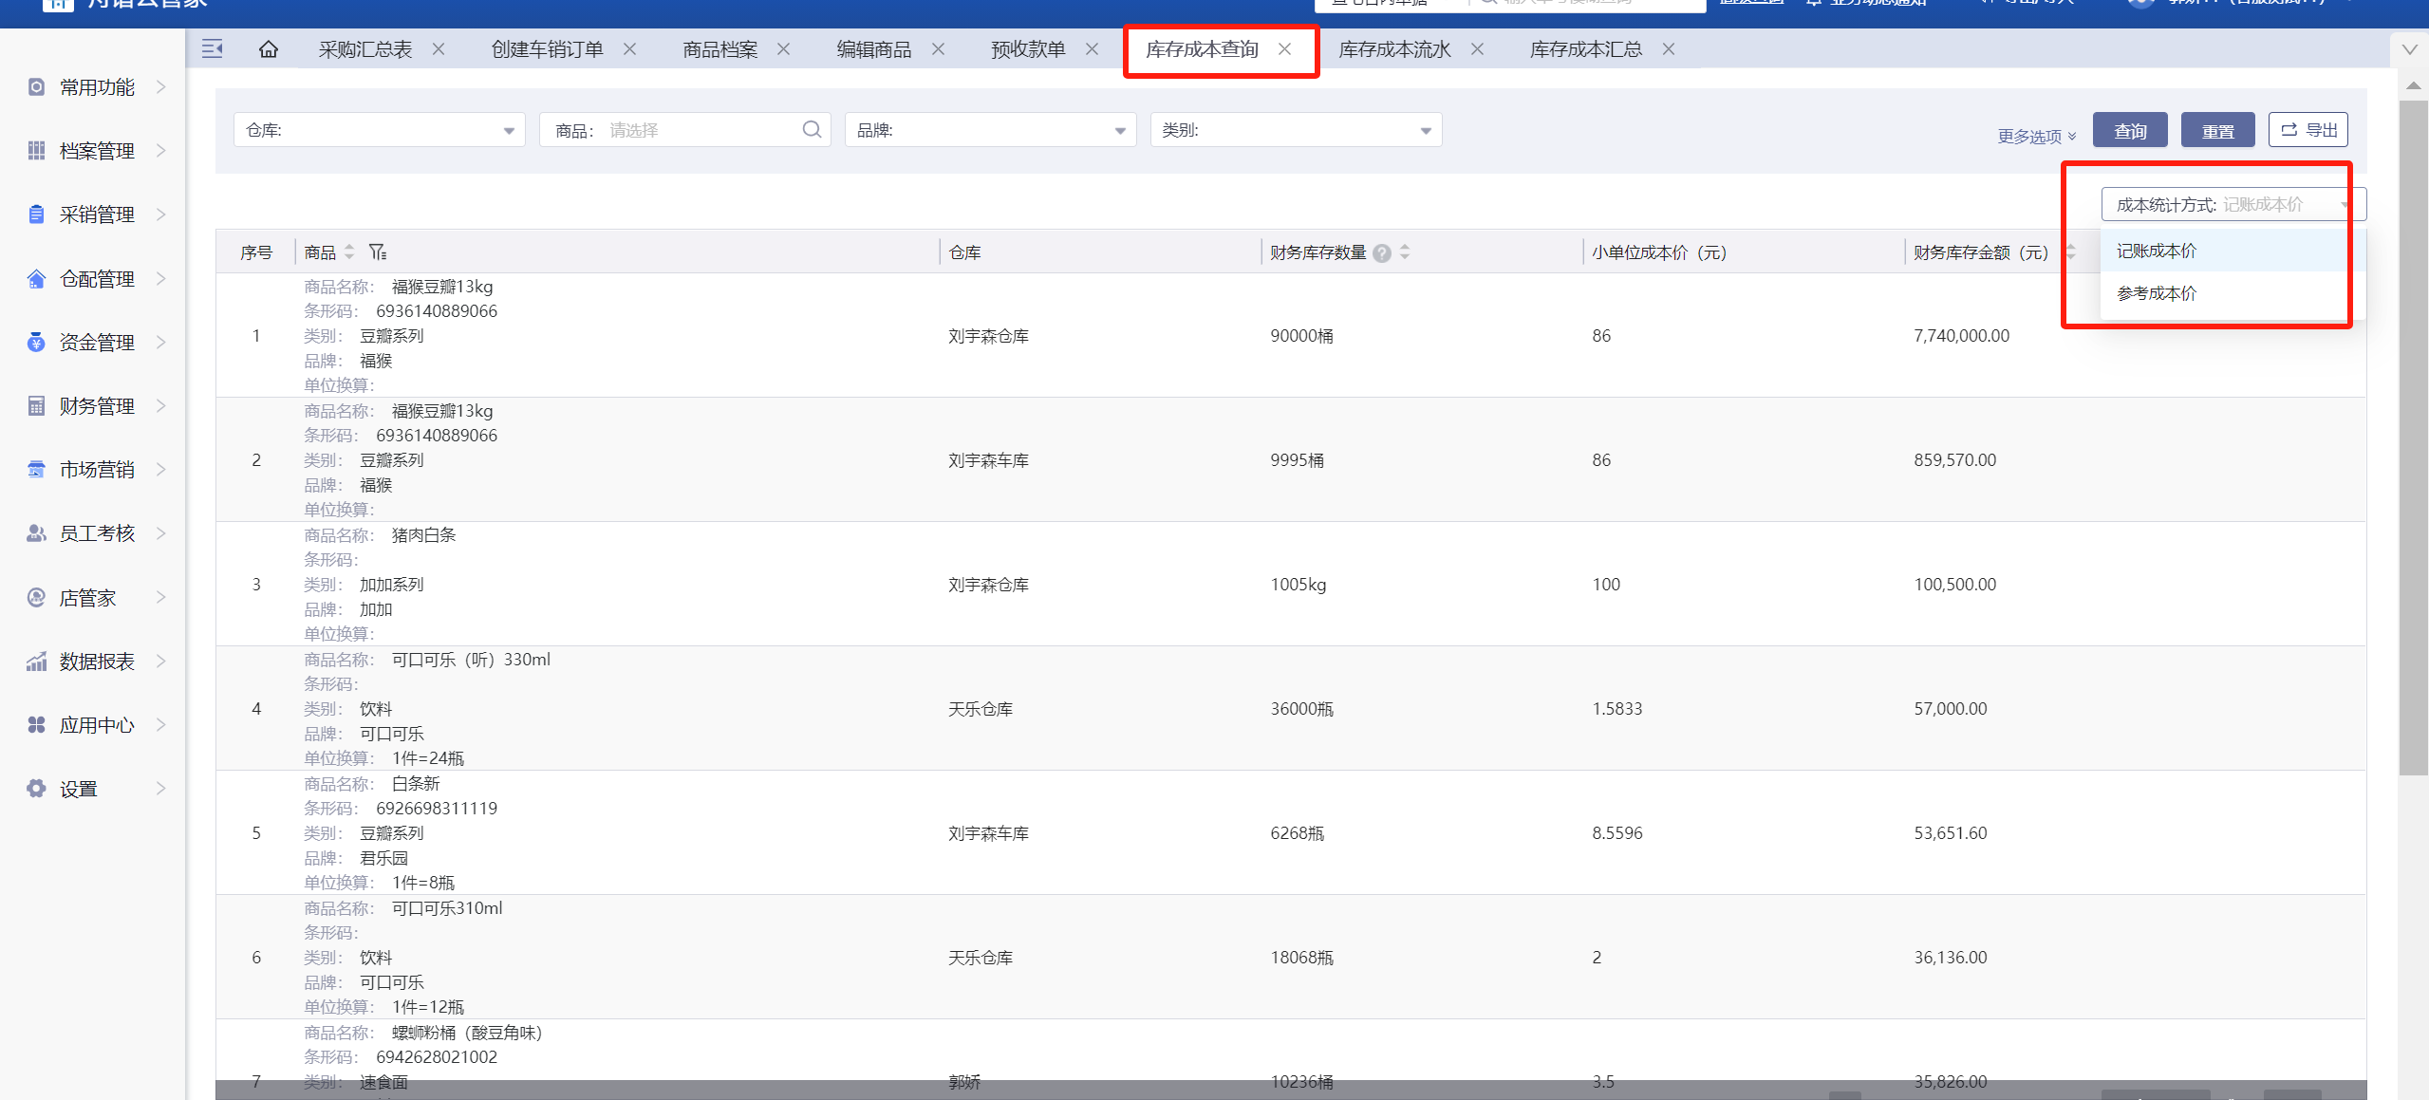Screen dimensions: 2429x1100
Task: Click the product column filter icon
Action: (378, 252)
